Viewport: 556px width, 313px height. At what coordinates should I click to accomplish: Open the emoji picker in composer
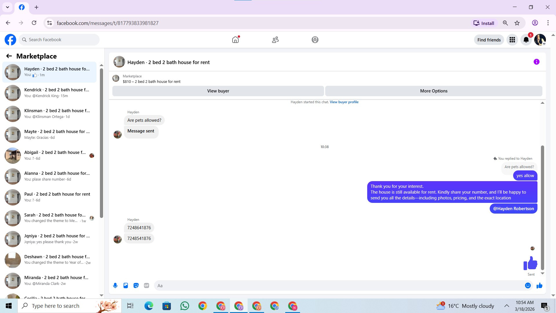click(x=528, y=285)
